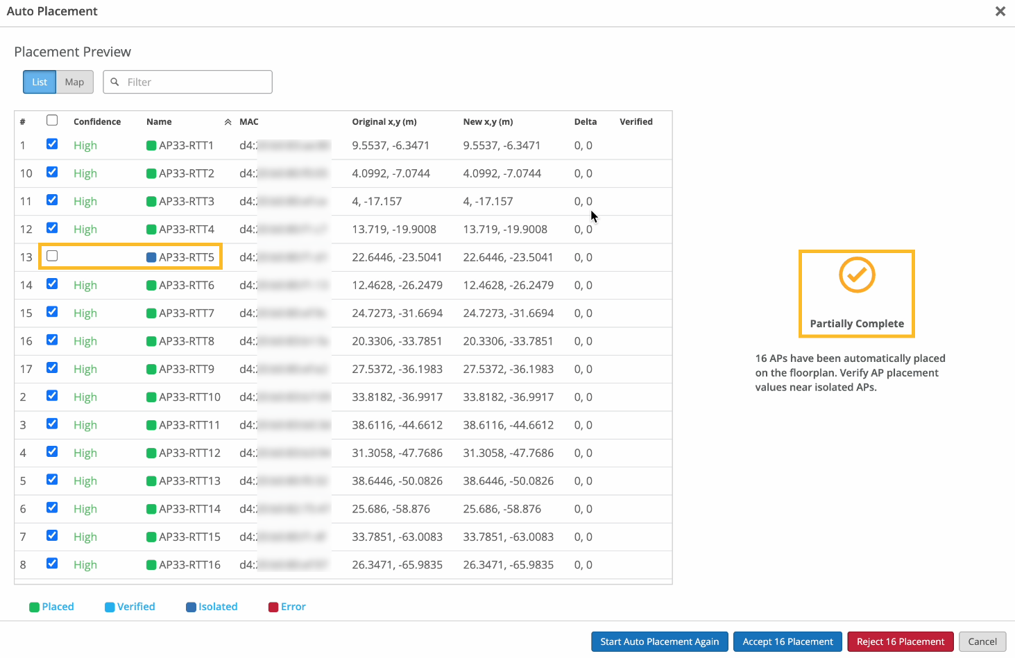Sort by Name using the header arrow
Image resolution: width=1015 pixels, height=658 pixels.
click(228, 122)
